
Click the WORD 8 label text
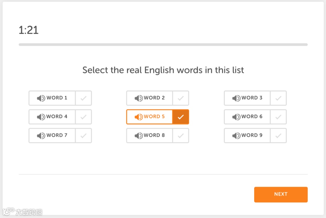point(154,135)
